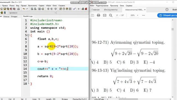Click the blue icon left of (globals) dropdown
This screenshot has height=100, width=177.
tap(5, 13)
